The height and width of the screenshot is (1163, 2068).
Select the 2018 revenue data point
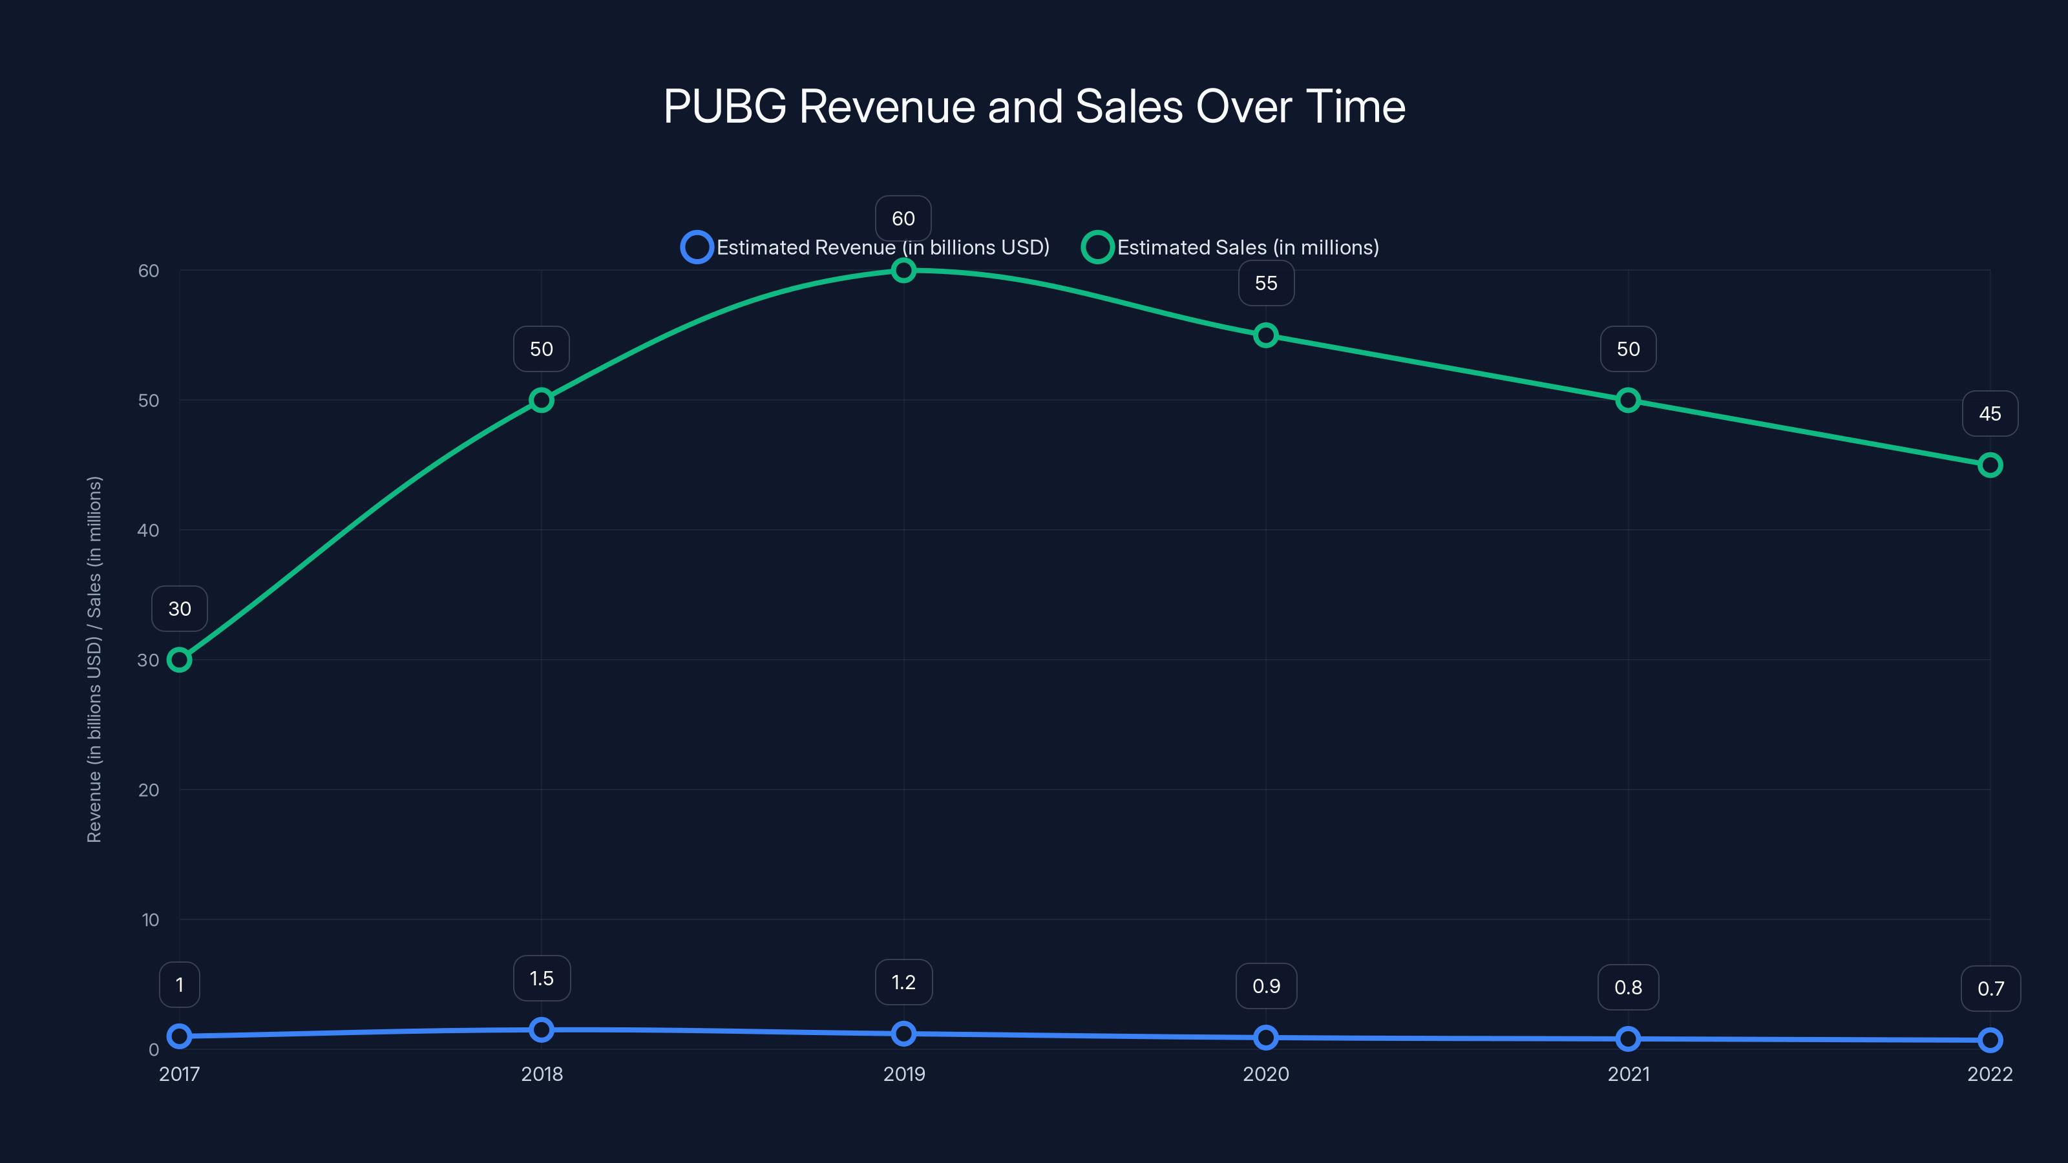(541, 1029)
